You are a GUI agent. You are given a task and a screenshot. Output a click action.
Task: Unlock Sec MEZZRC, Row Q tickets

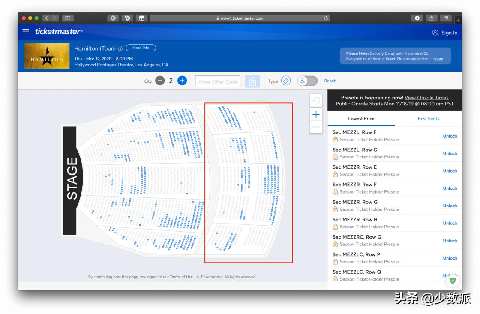(x=450, y=241)
